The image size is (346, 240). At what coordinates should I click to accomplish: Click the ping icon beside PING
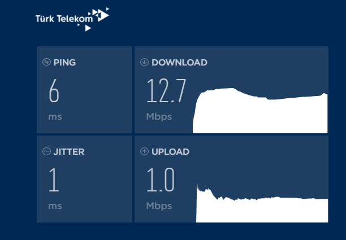(x=46, y=62)
